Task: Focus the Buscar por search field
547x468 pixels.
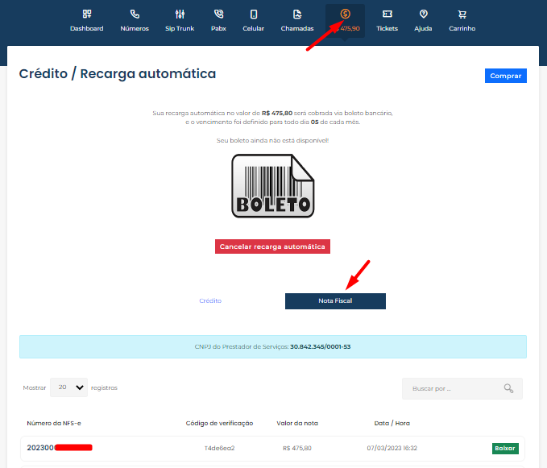Action: [x=453, y=388]
